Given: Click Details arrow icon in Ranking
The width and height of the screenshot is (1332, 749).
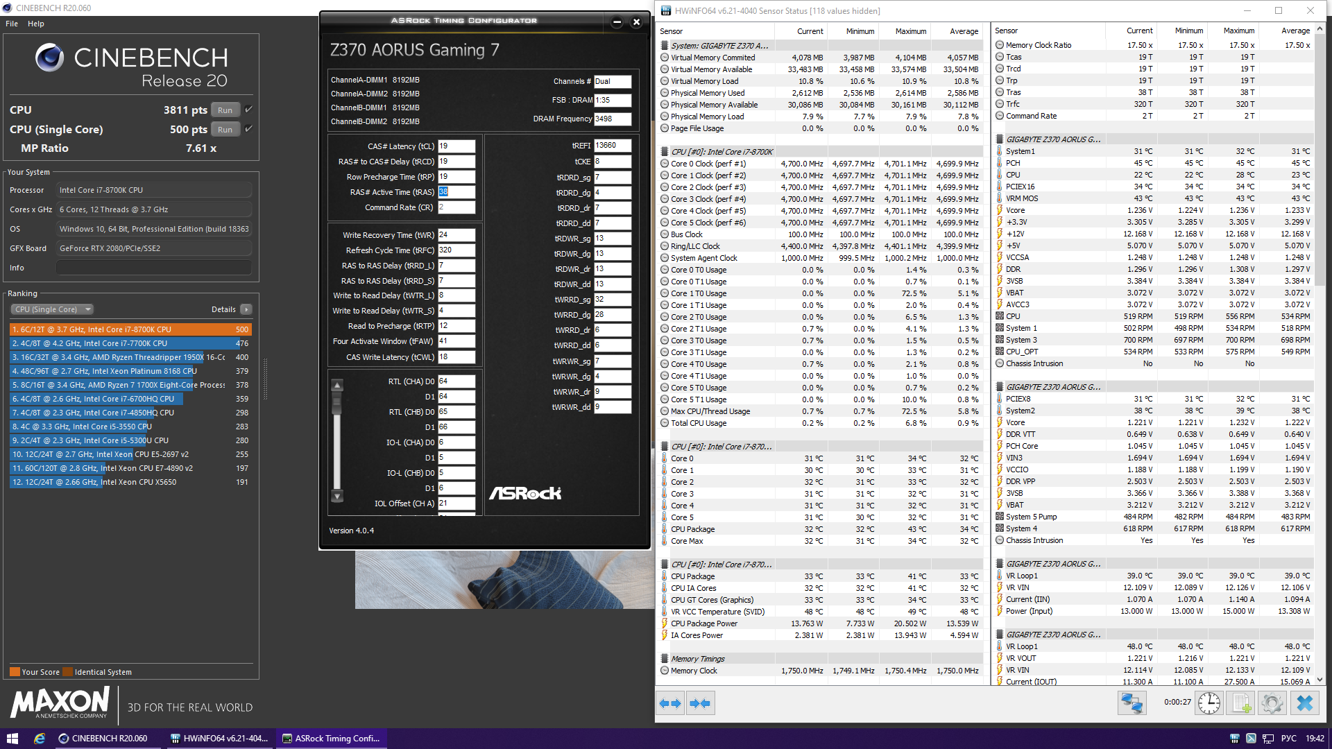Looking at the screenshot, I should tap(246, 309).
